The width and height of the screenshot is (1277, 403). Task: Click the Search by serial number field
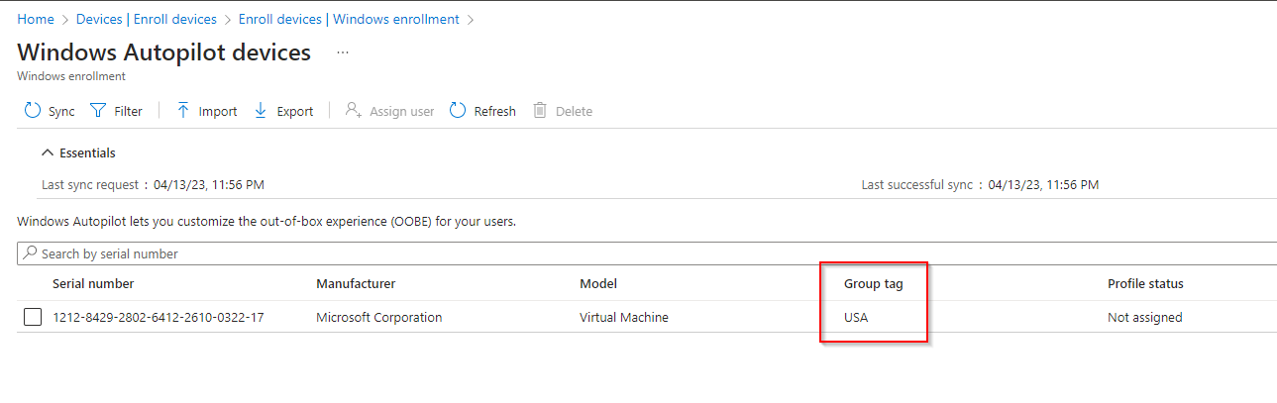coord(644,253)
